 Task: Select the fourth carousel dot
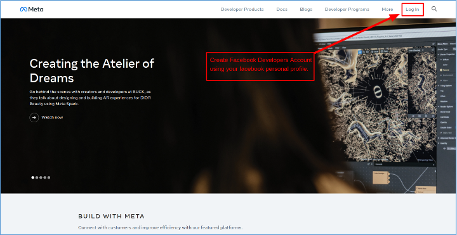45,177
